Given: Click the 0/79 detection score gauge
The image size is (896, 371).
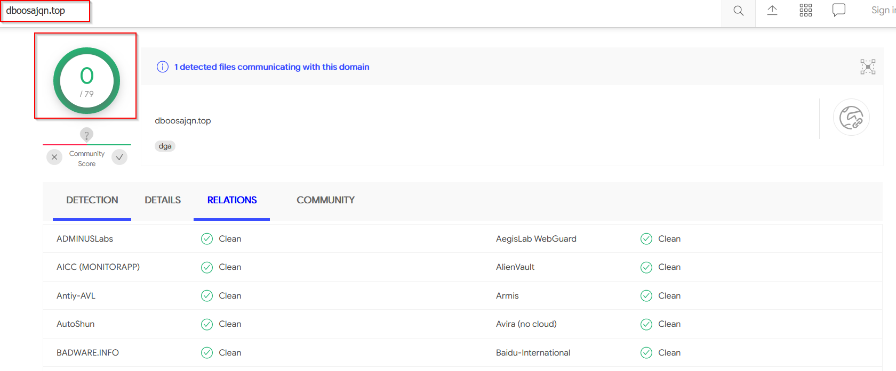Looking at the screenshot, I should click(86, 81).
